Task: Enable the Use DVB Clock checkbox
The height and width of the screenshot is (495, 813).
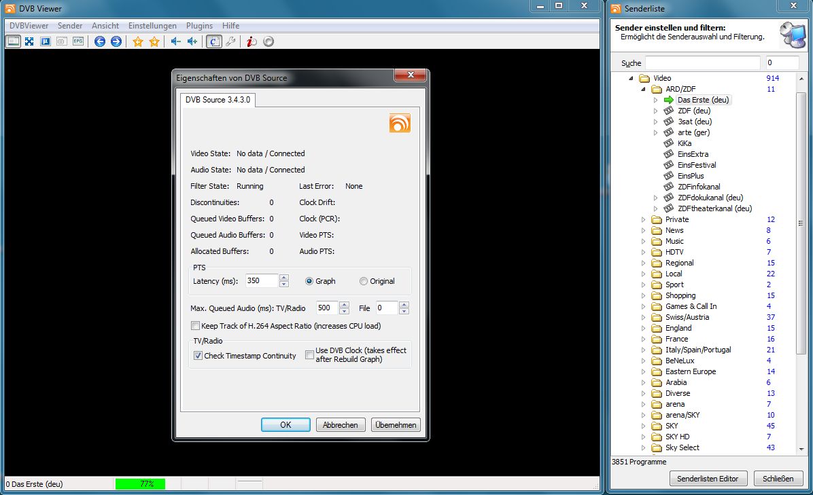Action: pos(309,354)
